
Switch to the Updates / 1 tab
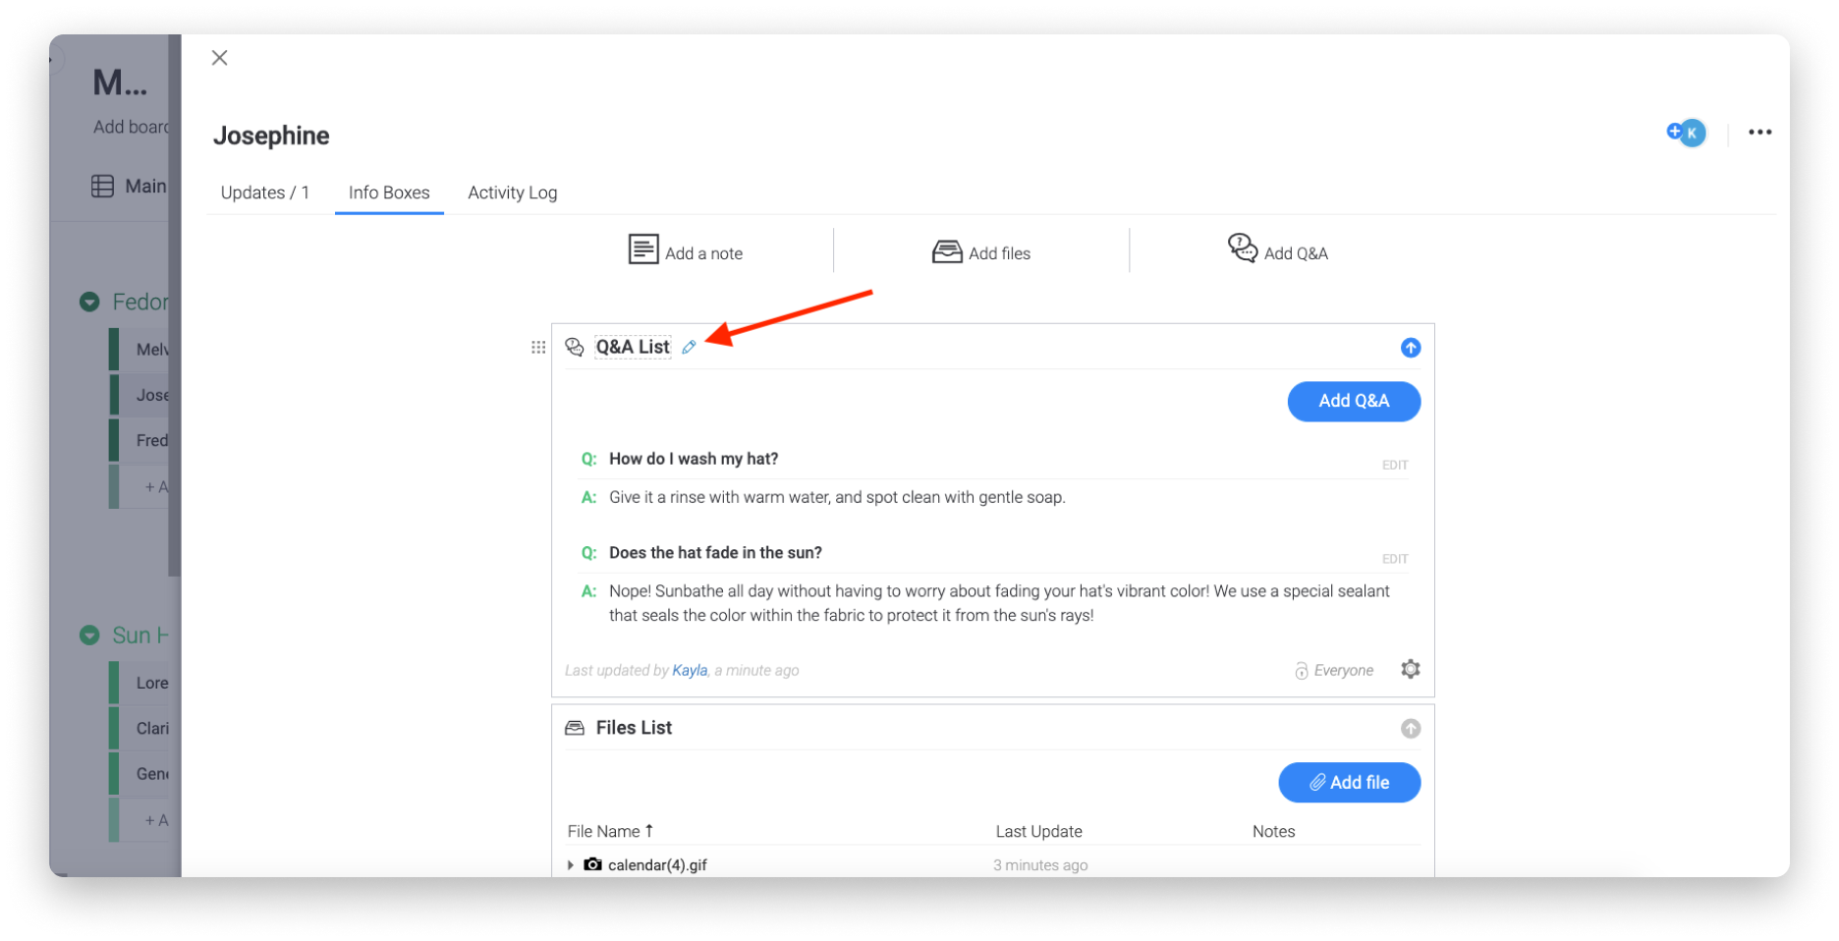264,193
